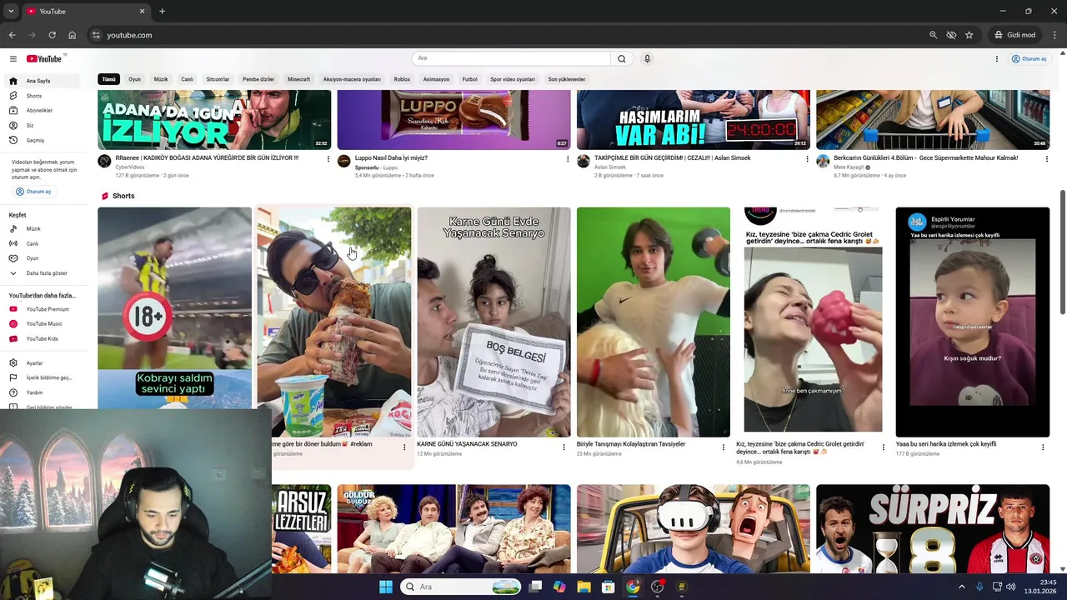Open Chrome three-dot menu
The image size is (1067, 600).
click(1055, 35)
